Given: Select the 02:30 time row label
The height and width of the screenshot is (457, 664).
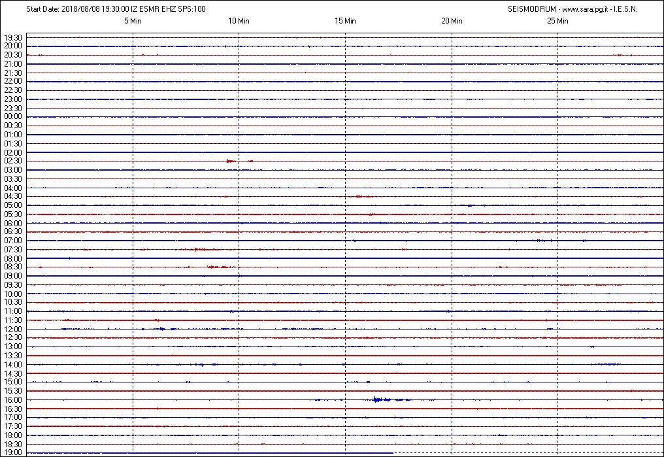Looking at the screenshot, I should pyautogui.click(x=13, y=161).
